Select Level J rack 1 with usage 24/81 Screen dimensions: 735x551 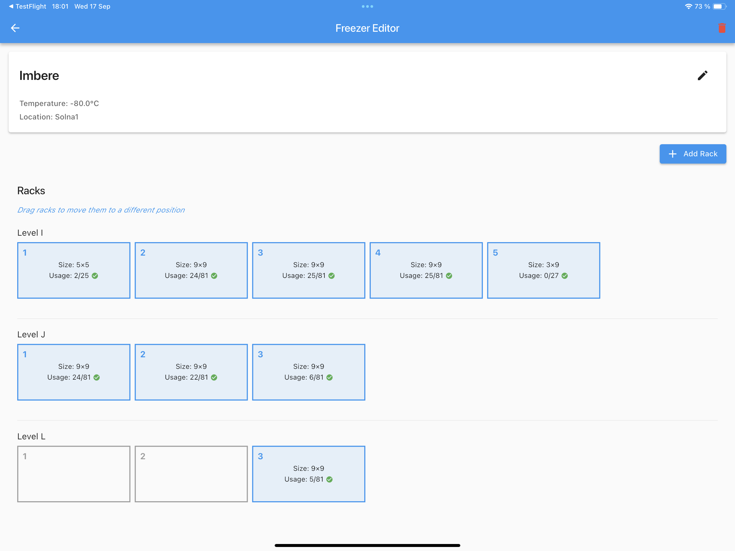point(73,372)
